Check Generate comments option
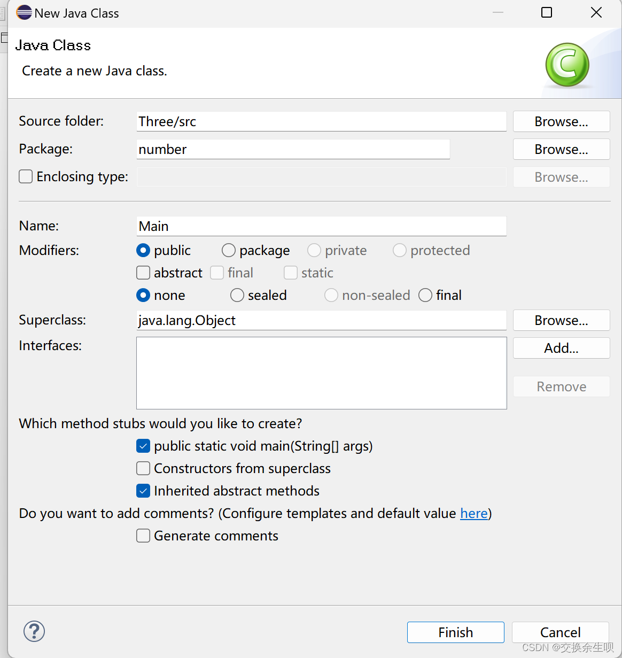 click(143, 536)
